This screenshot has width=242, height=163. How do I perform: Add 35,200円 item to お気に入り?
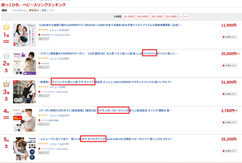[x=229, y=151]
